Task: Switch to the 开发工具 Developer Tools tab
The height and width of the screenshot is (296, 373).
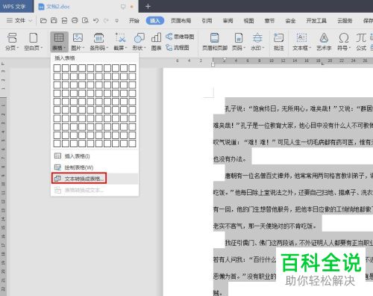Action: click(316, 21)
